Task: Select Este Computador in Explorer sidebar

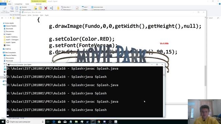Action: tap(9, 53)
